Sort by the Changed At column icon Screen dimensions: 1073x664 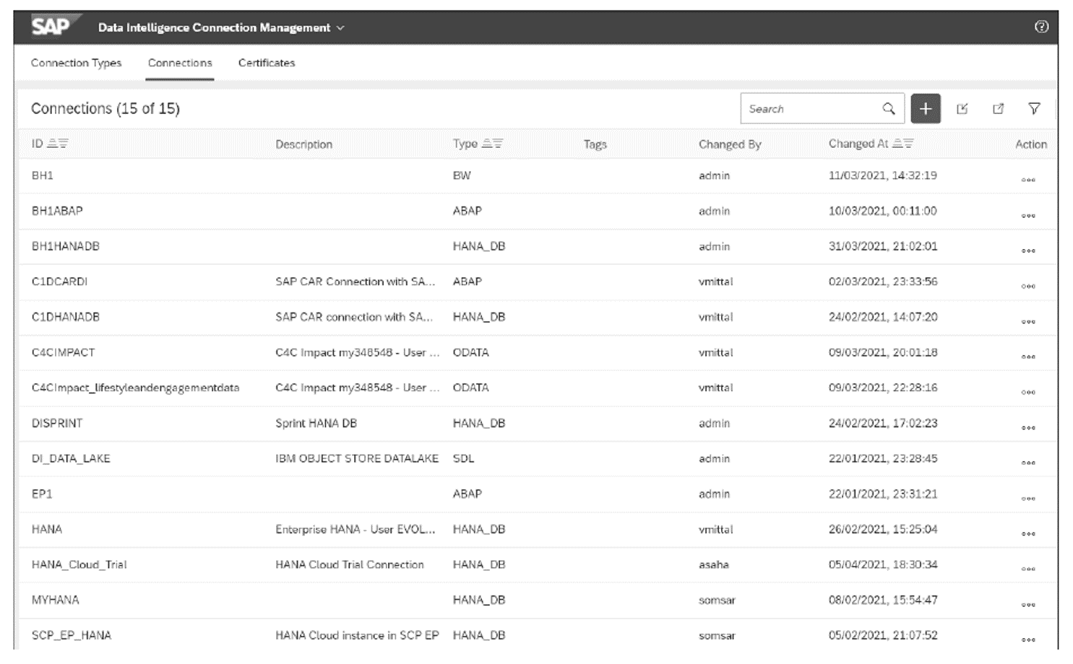tap(902, 144)
